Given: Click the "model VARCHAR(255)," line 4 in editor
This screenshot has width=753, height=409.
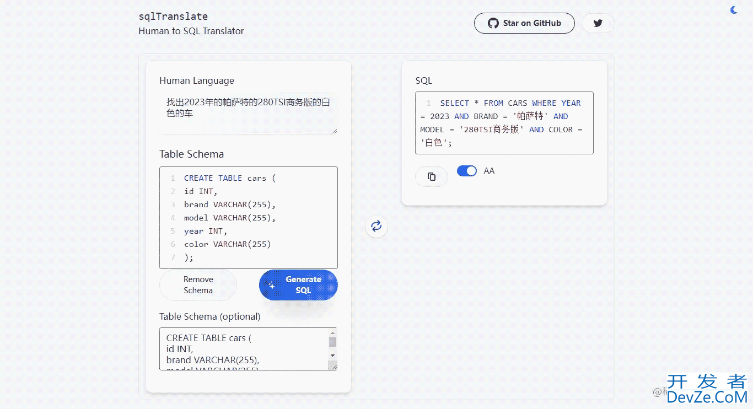Looking at the screenshot, I should (230, 218).
